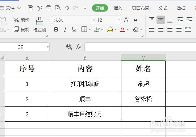
Task: Switch to the 插入 tab
Action: (118, 8)
